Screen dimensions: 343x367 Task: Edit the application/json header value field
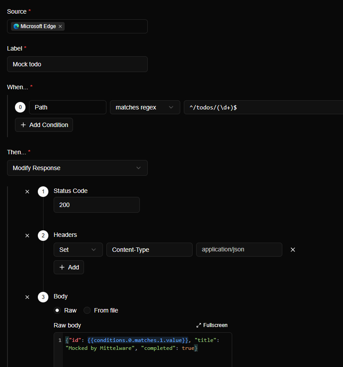pyautogui.click(x=239, y=250)
